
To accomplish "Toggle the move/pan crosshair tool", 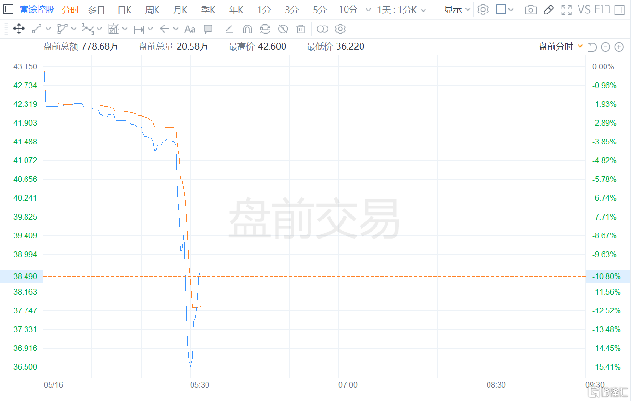I will point(19,29).
